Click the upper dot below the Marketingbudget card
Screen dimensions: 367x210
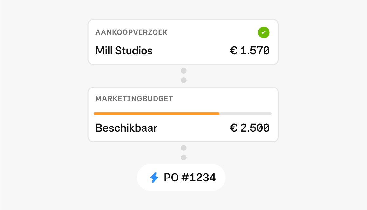[x=183, y=148]
